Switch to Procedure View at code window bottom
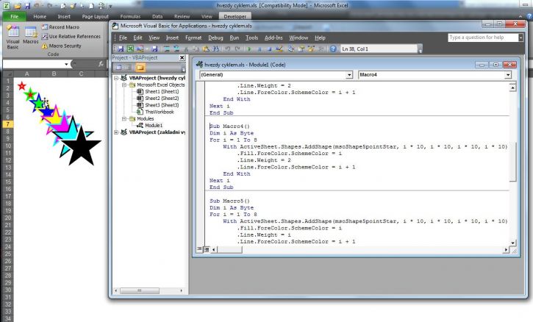533x322 pixels. 199,249
